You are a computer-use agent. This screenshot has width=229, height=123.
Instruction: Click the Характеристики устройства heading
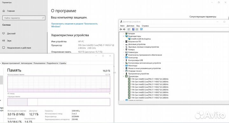click(70, 35)
